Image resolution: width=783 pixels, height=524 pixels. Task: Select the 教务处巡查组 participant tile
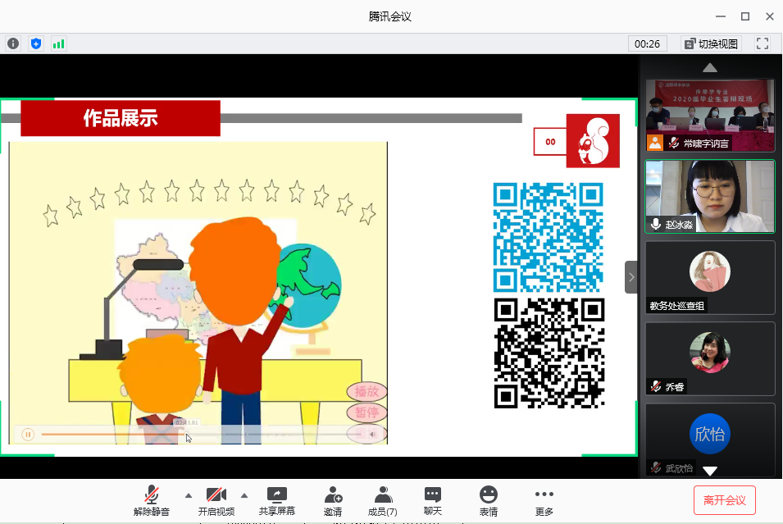[709, 278]
